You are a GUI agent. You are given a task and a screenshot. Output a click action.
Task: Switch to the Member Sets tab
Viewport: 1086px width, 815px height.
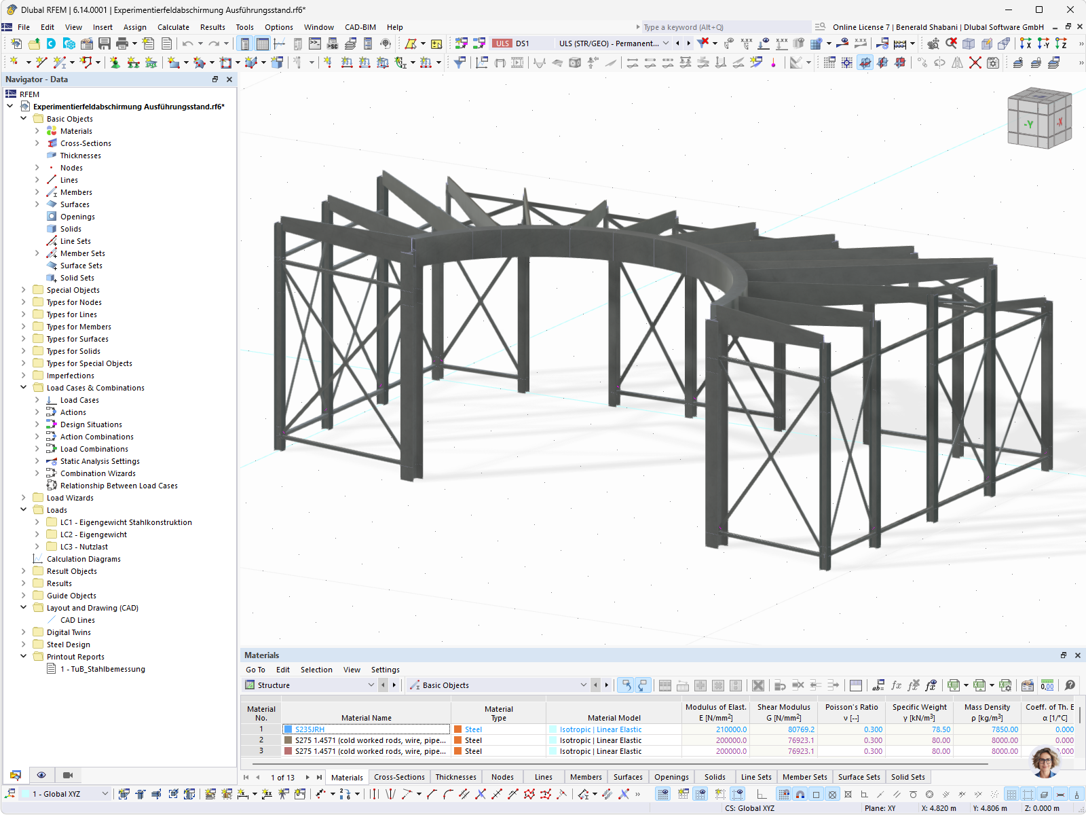pos(804,777)
